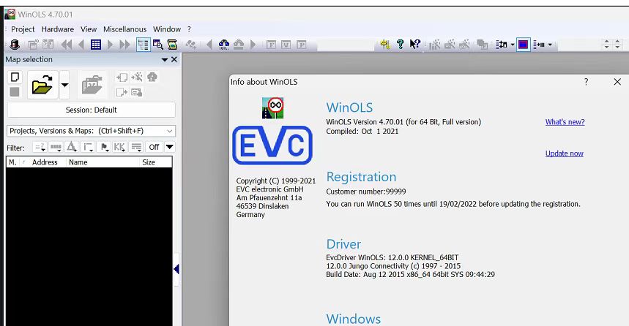Close the Info about WinOLS dialog
629x326 pixels.
pos(617,82)
